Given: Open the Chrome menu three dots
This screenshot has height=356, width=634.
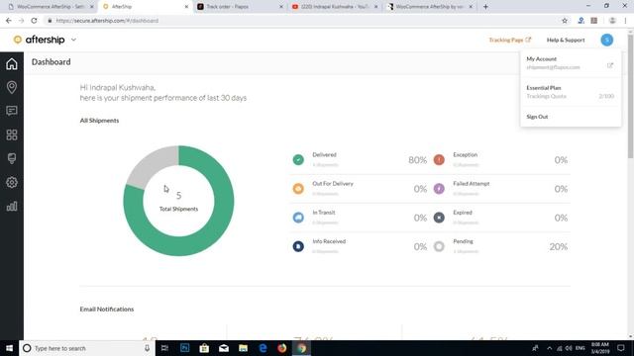Looking at the screenshot, I should point(625,21).
